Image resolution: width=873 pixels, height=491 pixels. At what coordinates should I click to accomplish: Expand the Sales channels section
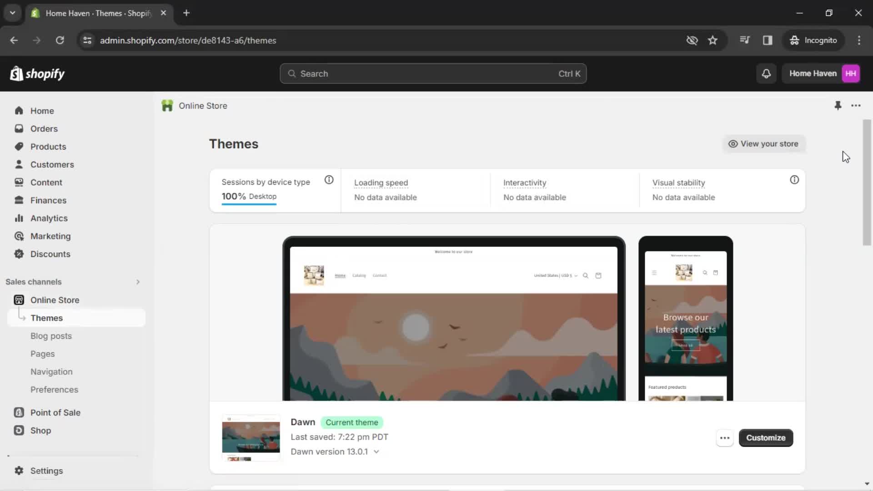(137, 282)
